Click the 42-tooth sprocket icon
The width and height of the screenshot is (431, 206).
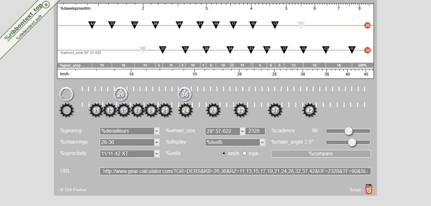tap(310, 111)
